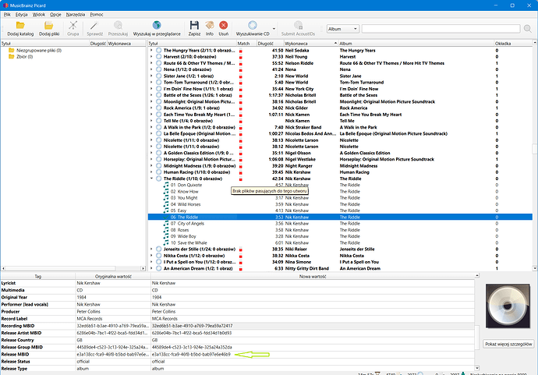The image size is (538, 375).
Task: Click the search magnifier icon
Action: [x=528, y=29]
